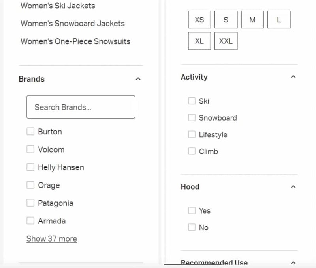Screen dimensions: 316x268
Task: Collapse the Brands filter section
Action: coord(138,79)
